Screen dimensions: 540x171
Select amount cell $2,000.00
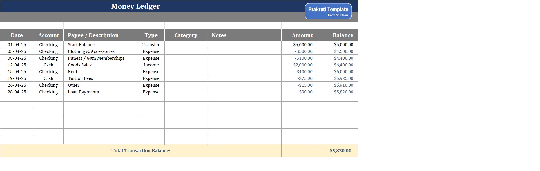click(x=299, y=65)
